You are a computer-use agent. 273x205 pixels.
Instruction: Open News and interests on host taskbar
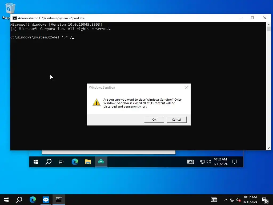[214, 200]
